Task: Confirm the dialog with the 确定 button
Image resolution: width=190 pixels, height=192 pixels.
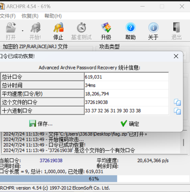Action: point(130,124)
